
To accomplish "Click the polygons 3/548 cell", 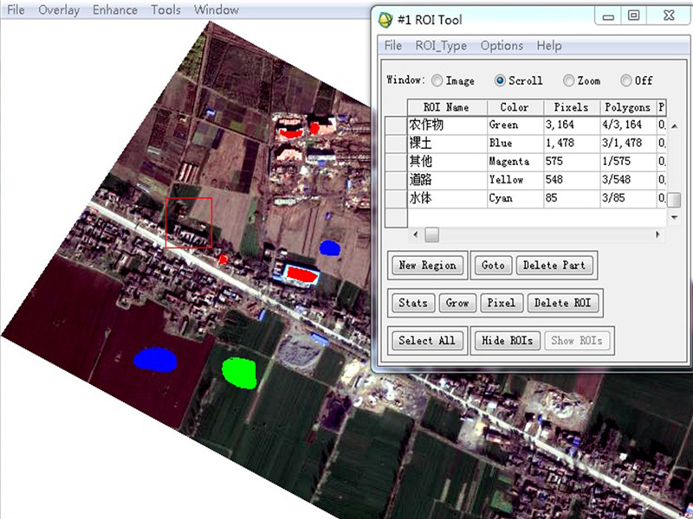I will pyautogui.click(x=628, y=180).
